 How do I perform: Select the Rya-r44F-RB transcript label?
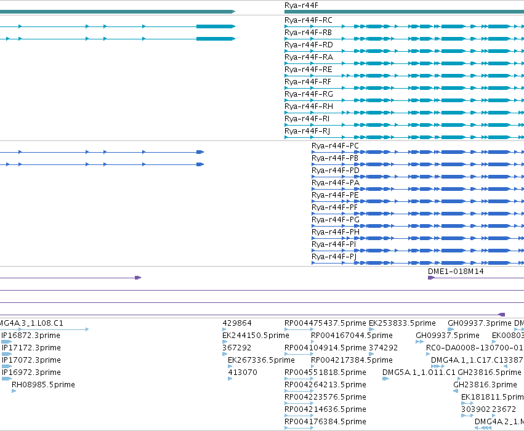click(308, 33)
